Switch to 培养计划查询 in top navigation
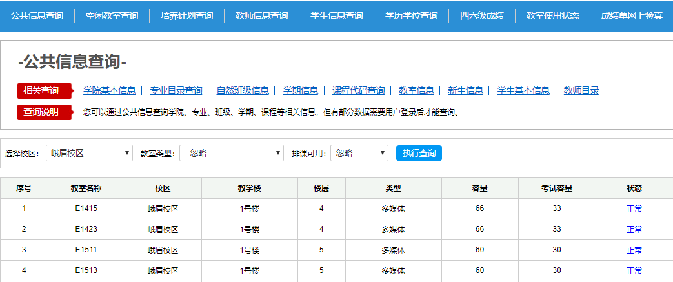The height and width of the screenshot is (282, 673). pos(186,15)
